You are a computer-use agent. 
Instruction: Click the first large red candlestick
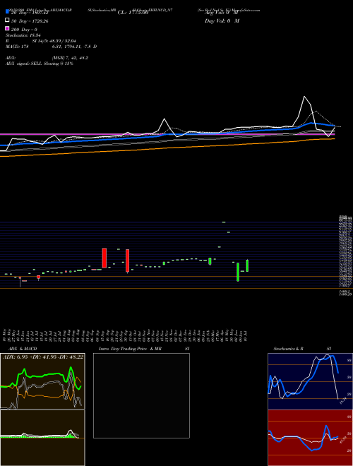104,258
